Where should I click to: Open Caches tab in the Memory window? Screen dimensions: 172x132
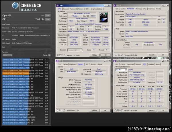point(65,64)
